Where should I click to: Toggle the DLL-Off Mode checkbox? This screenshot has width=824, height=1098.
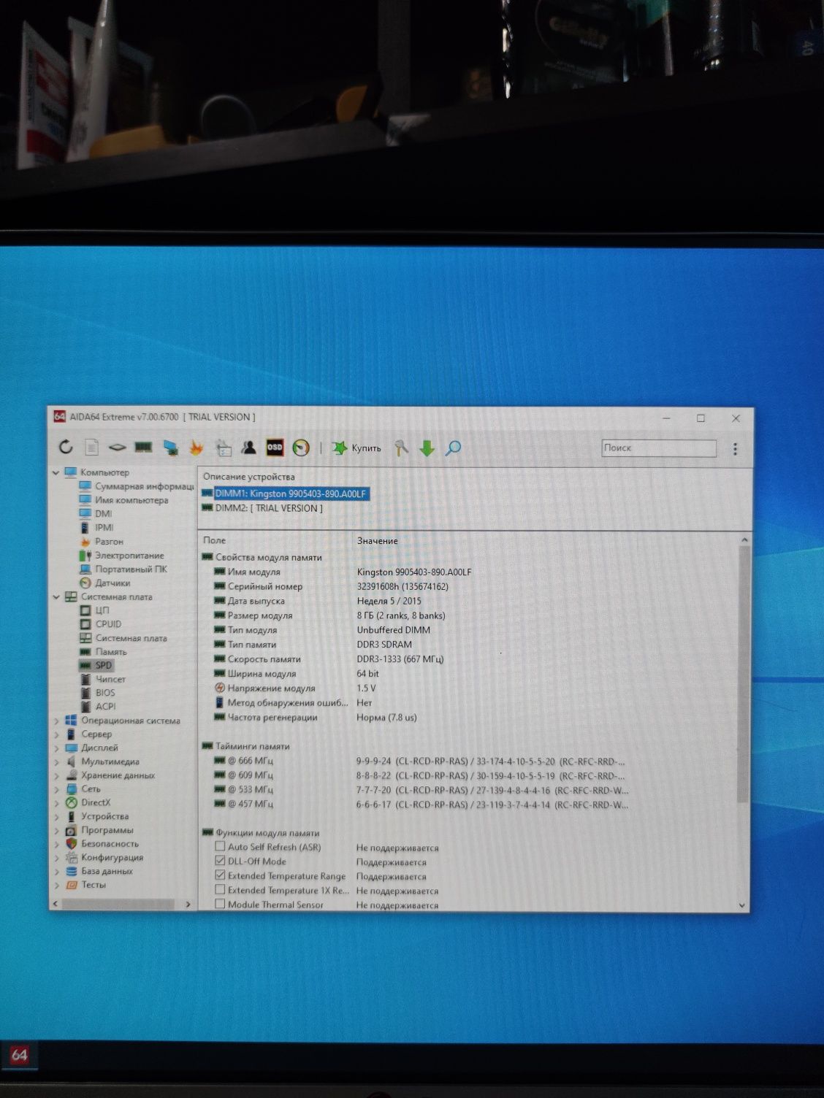tap(220, 861)
